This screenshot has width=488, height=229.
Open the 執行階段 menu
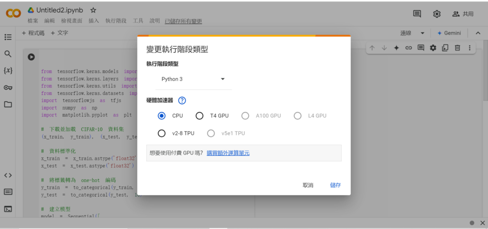coord(116,21)
